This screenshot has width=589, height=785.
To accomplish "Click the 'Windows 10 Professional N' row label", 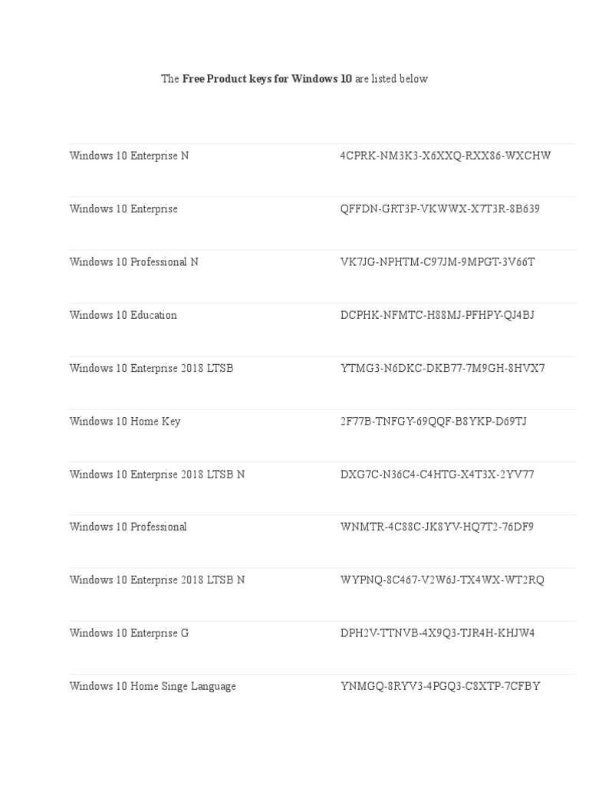I will click(133, 262).
